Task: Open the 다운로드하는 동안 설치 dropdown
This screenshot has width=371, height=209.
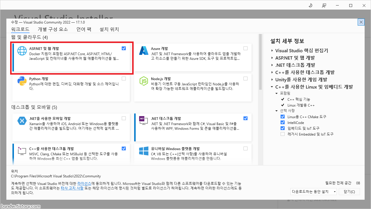Action: coord(314,192)
